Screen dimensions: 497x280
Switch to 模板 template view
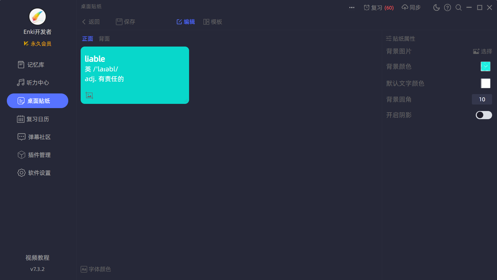pos(213,22)
